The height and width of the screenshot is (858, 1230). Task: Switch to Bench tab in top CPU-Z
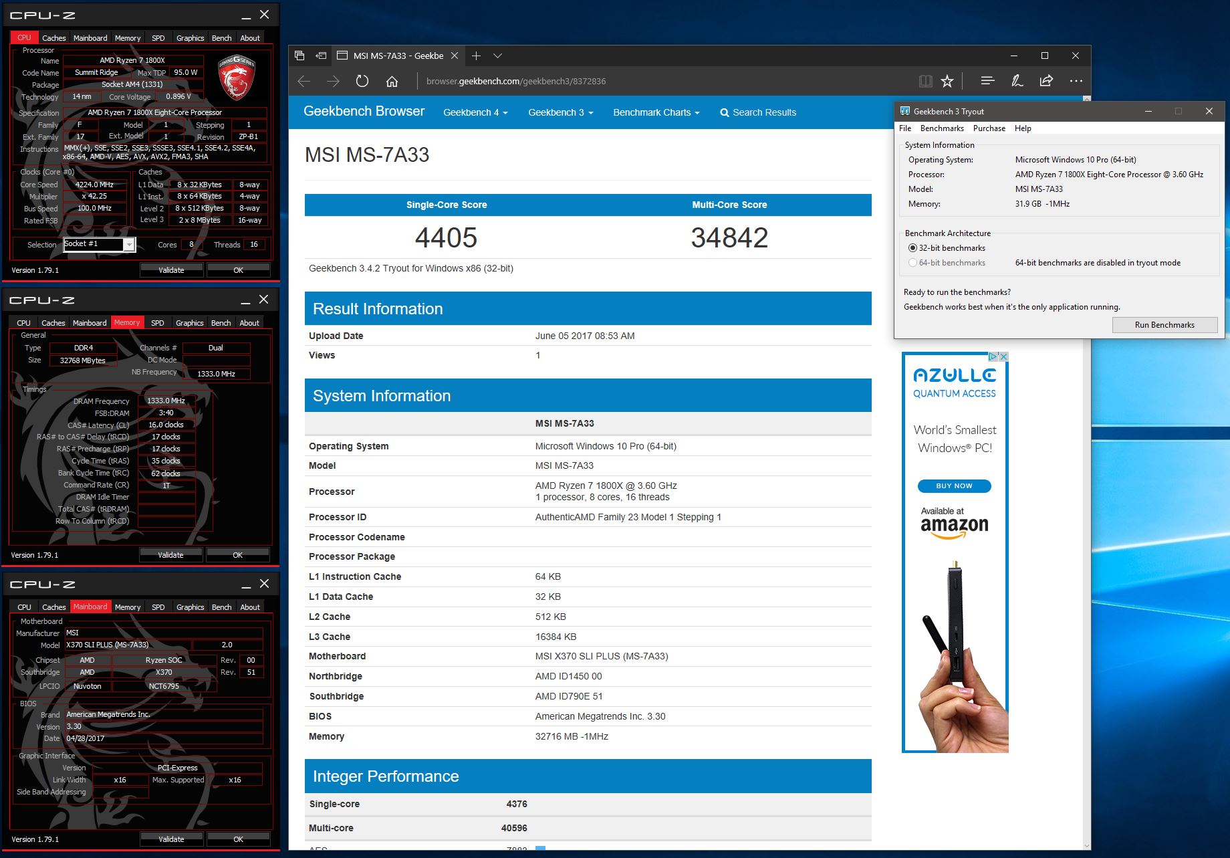221,38
